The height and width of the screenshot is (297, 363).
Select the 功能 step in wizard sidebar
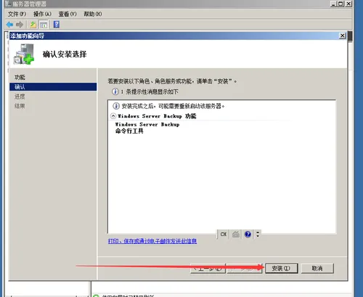click(x=20, y=77)
